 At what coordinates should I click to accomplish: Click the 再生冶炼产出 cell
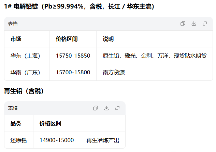103,140
